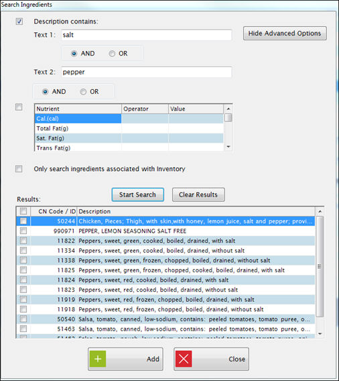Viewport: 339px width, 381px height.
Task: Check the box for item 990971
Action: 23,231
